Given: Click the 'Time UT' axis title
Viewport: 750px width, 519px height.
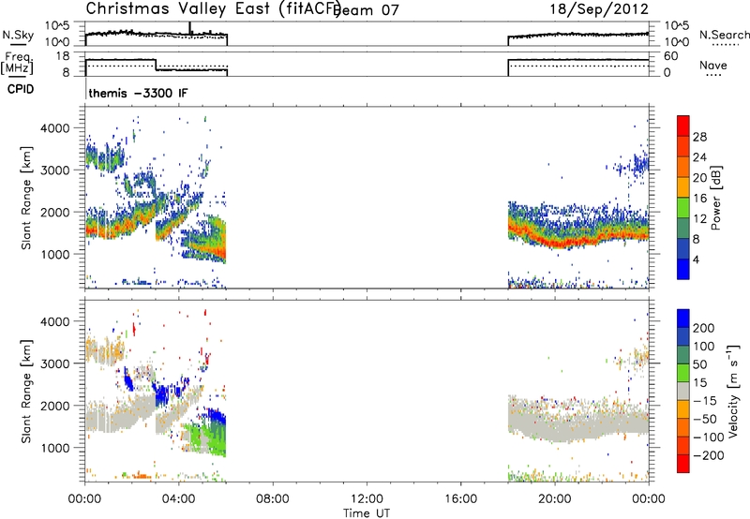Looking at the screenshot, I should coord(367,513).
